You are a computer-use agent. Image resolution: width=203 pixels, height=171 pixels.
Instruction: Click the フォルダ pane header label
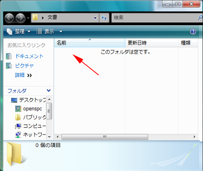tap(17, 91)
